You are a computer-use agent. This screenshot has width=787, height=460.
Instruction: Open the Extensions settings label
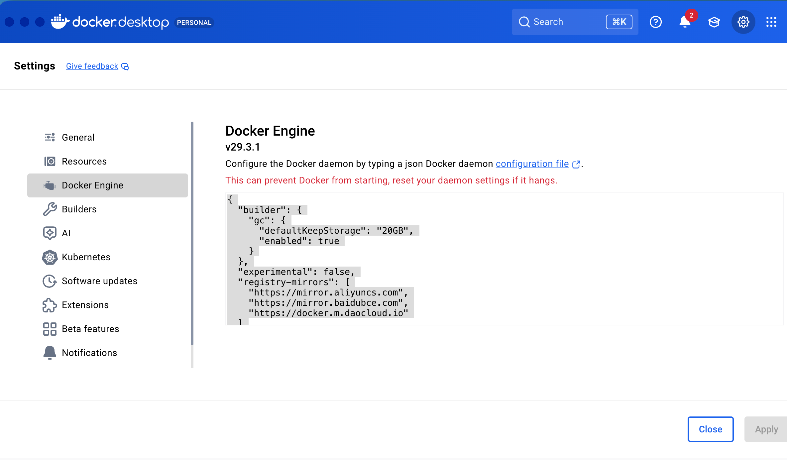(x=85, y=305)
